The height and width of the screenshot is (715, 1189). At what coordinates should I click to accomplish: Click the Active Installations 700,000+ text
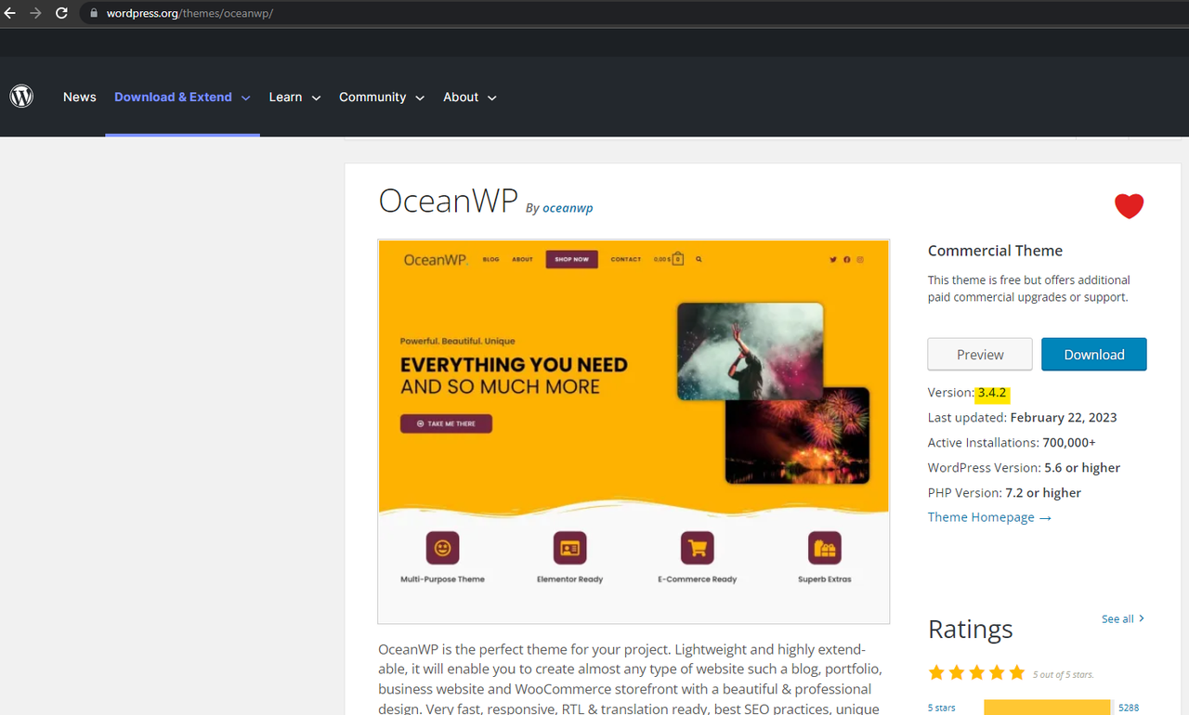[x=1012, y=443]
